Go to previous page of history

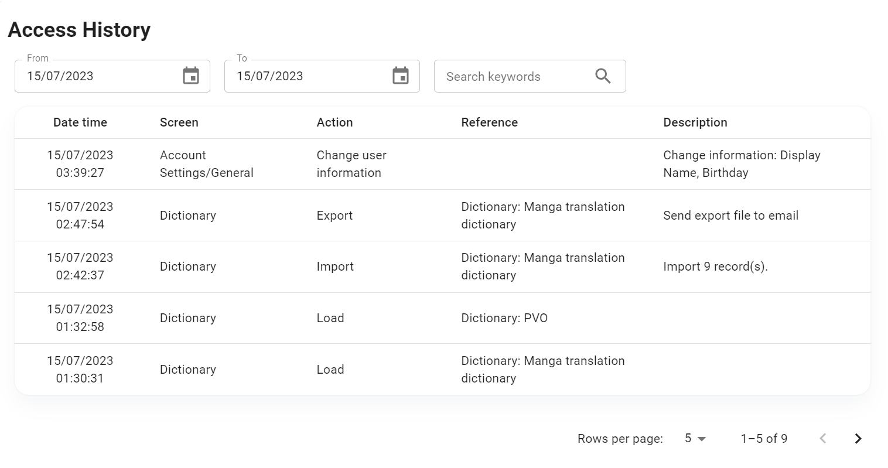(x=823, y=438)
